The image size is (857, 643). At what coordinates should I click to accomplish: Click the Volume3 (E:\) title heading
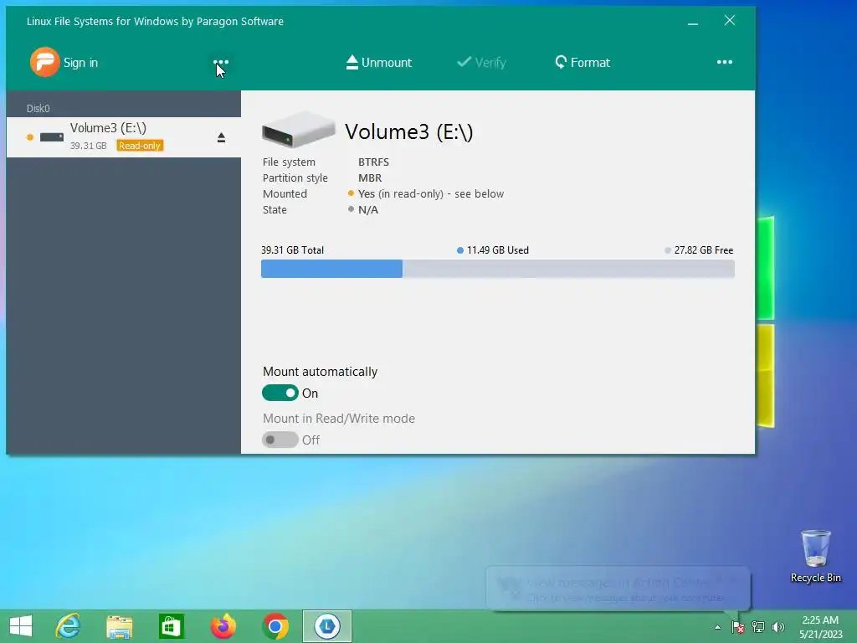(408, 131)
